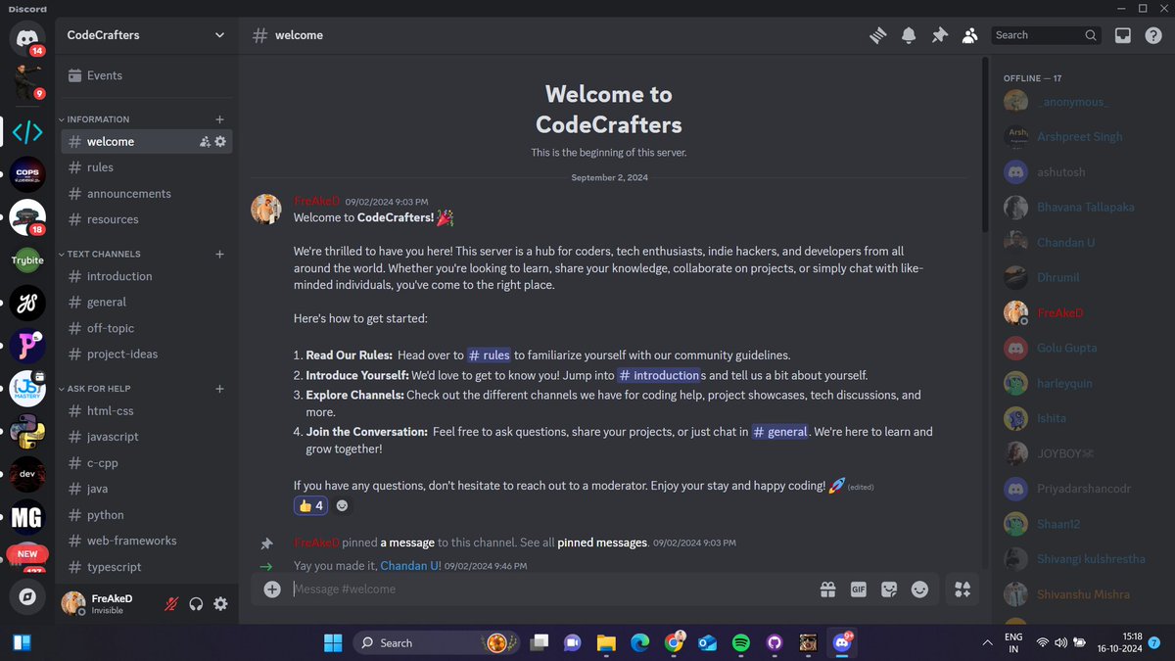1175x661 pixels.
Task: Open Windows Start button in taskbar
Action: coord(333,643)
